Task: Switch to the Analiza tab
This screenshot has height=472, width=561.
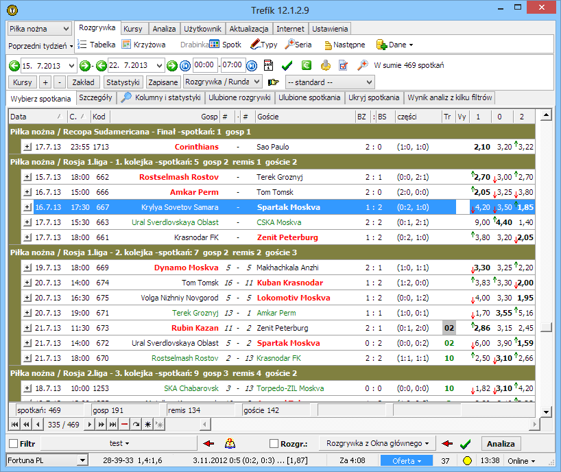Action: tap(164, 29)
